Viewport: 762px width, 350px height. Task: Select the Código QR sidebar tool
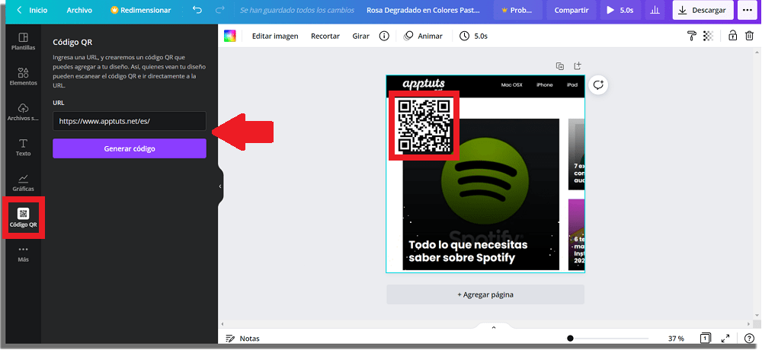pyautogui.click(x=24, y=218)
